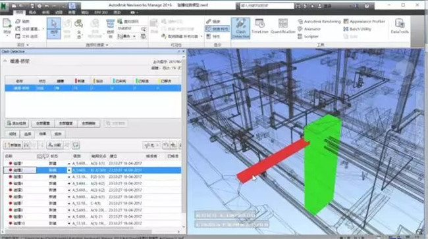Click the quick find search icon in ribbon
The width and height of the screenshot is (428, 239).
[x=143, y=29]
